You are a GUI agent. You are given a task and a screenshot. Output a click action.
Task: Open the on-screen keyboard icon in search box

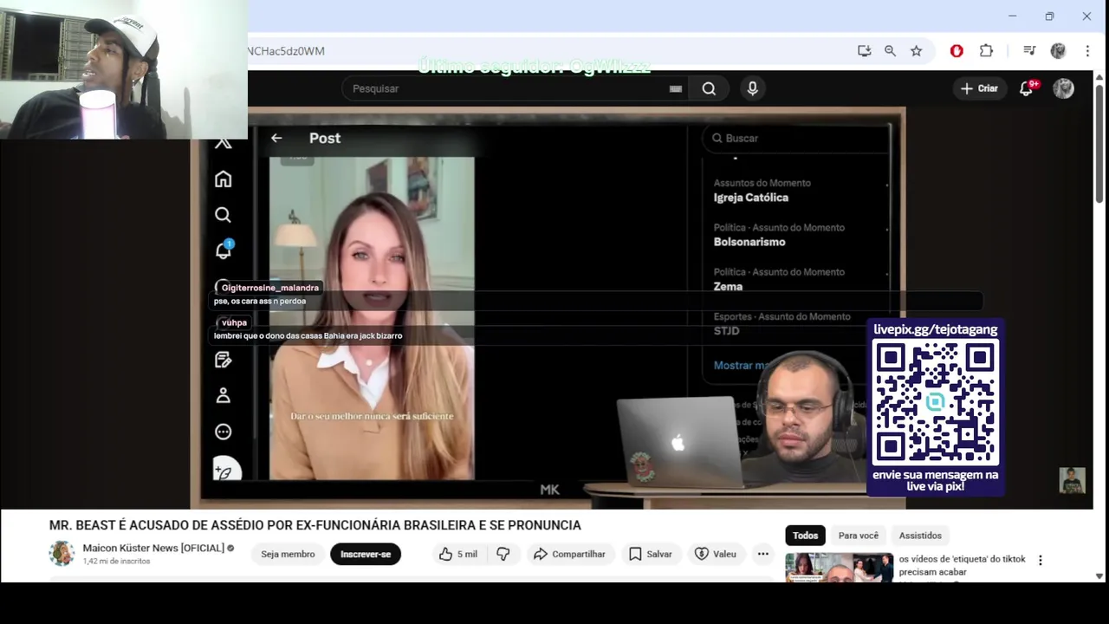[676, 88]
